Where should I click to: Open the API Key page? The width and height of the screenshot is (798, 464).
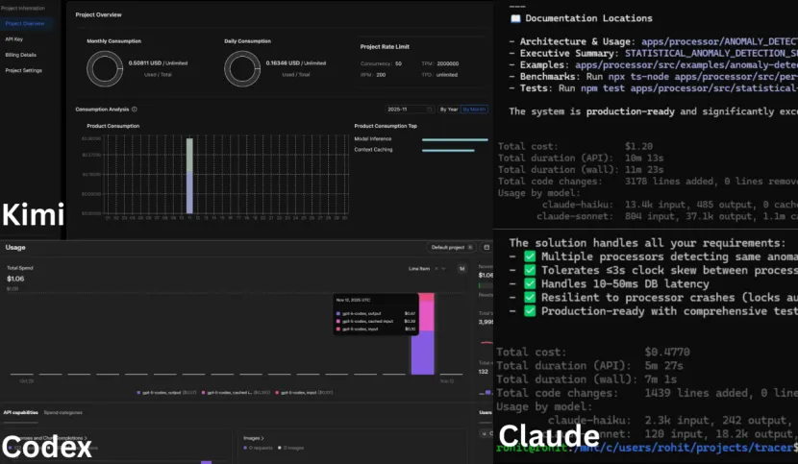point(14,39)
